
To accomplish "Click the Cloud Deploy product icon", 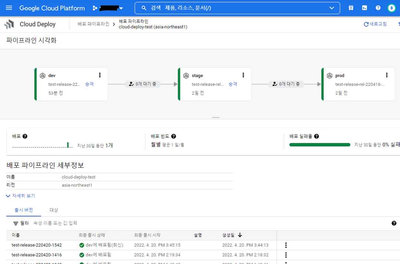I will click(9, 24).
